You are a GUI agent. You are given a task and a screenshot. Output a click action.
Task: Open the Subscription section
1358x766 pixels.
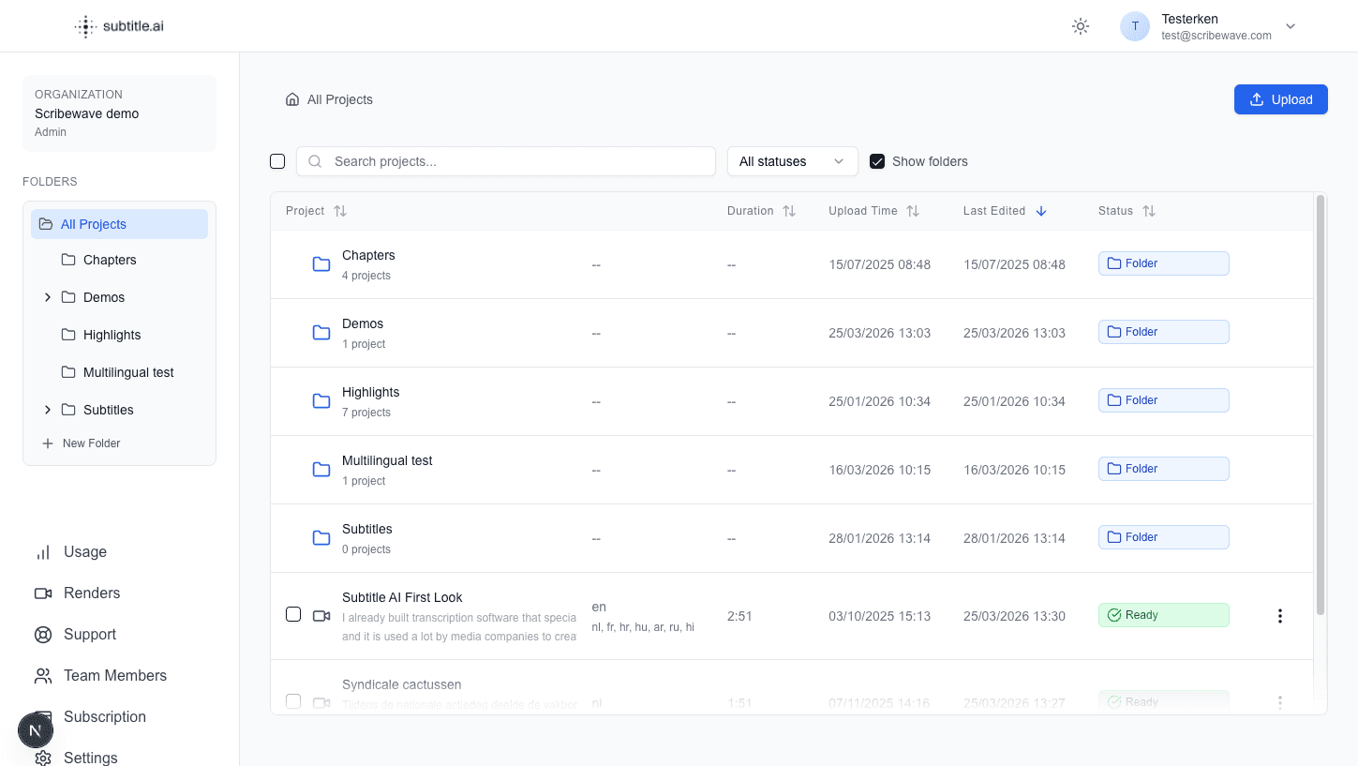pos(104,716)
